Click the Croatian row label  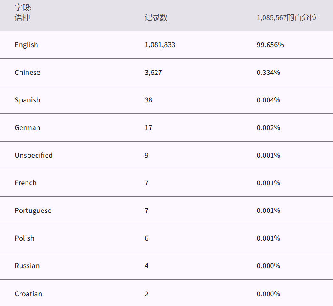coord(28,294)
